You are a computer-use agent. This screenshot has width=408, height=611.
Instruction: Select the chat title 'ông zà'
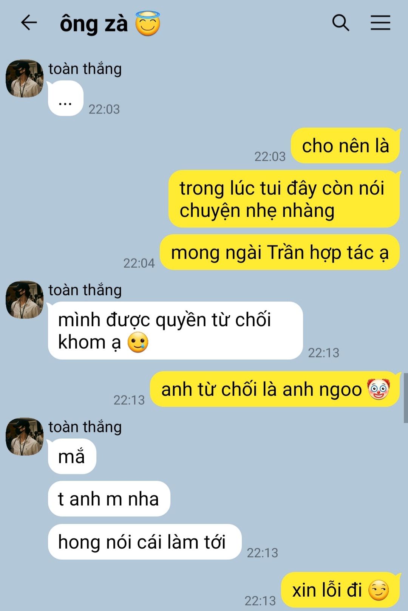pyautogui.click(x=94, y=24)
